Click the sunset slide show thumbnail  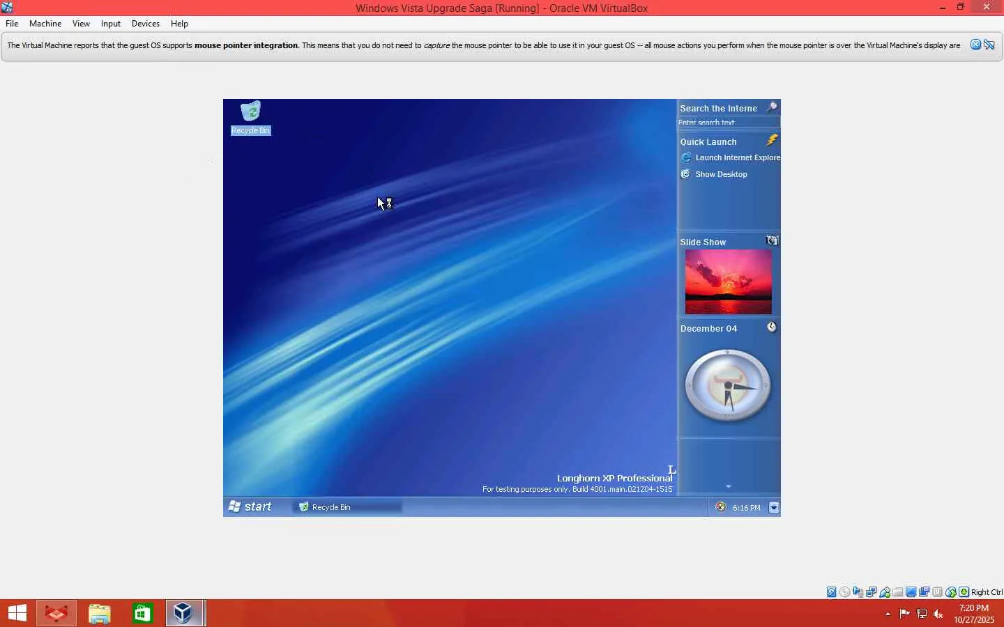tap(729, 282)
